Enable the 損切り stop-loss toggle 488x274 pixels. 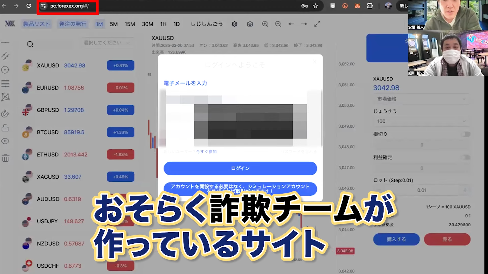coord(466,134)
